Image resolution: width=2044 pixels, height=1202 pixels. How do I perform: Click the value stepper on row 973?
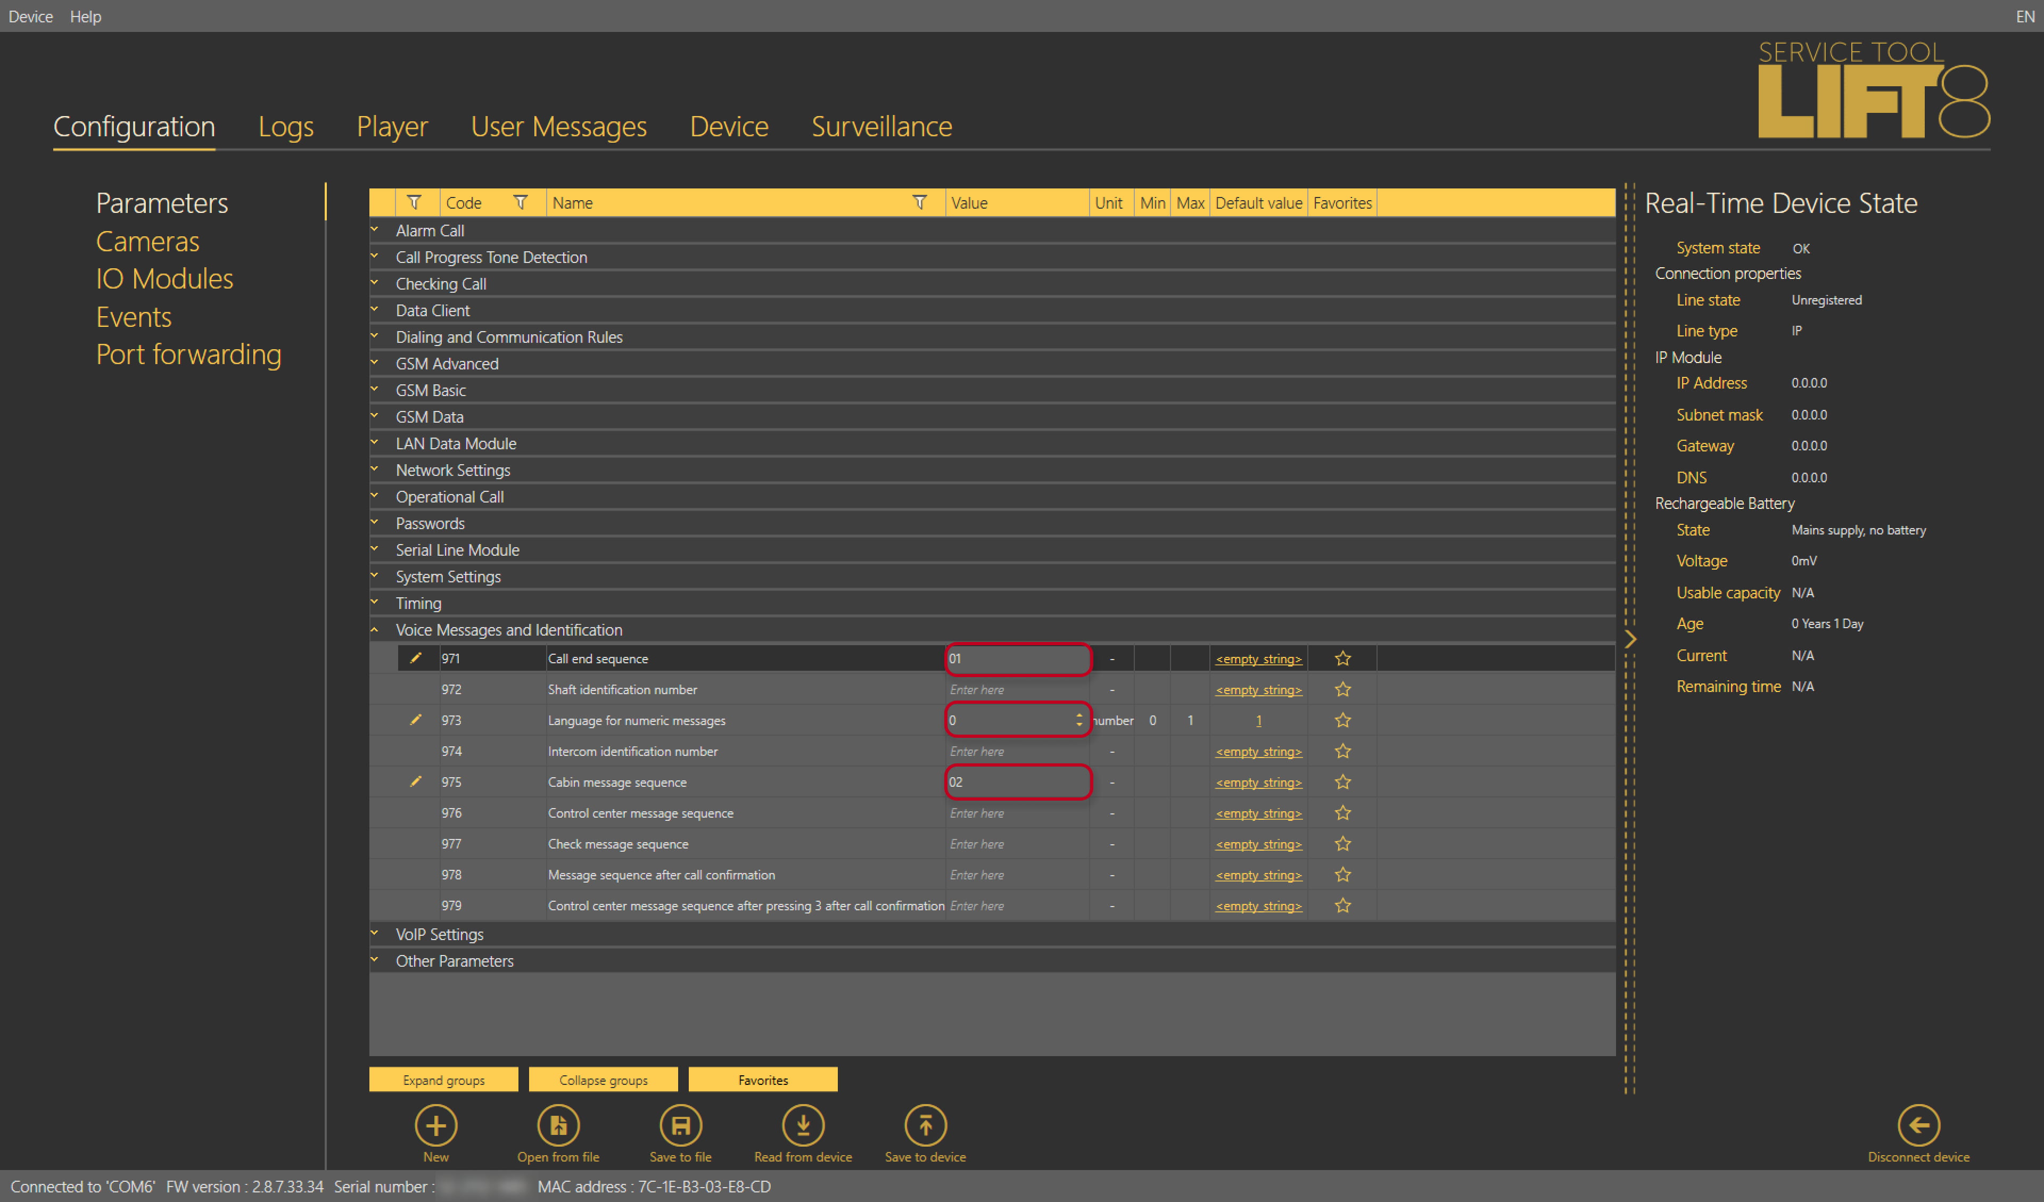point(1079,720)
